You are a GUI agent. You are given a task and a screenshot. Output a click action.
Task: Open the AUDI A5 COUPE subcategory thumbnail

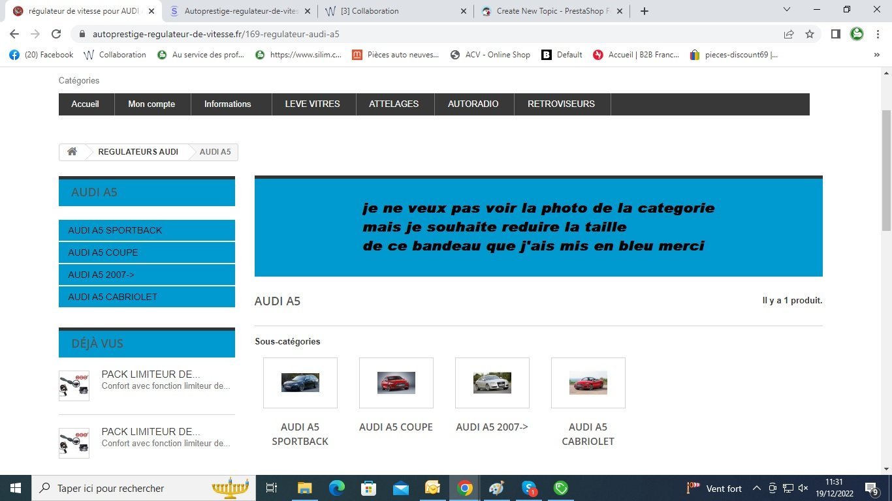[x=396, y=383]
